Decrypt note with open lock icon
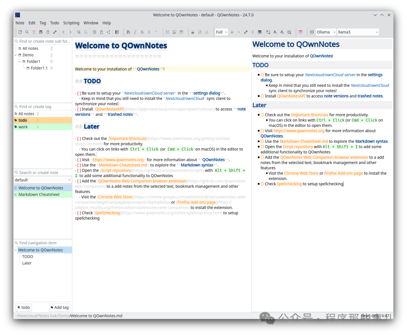407x335 pixels. pyautogui.click(x=207, y=32)
